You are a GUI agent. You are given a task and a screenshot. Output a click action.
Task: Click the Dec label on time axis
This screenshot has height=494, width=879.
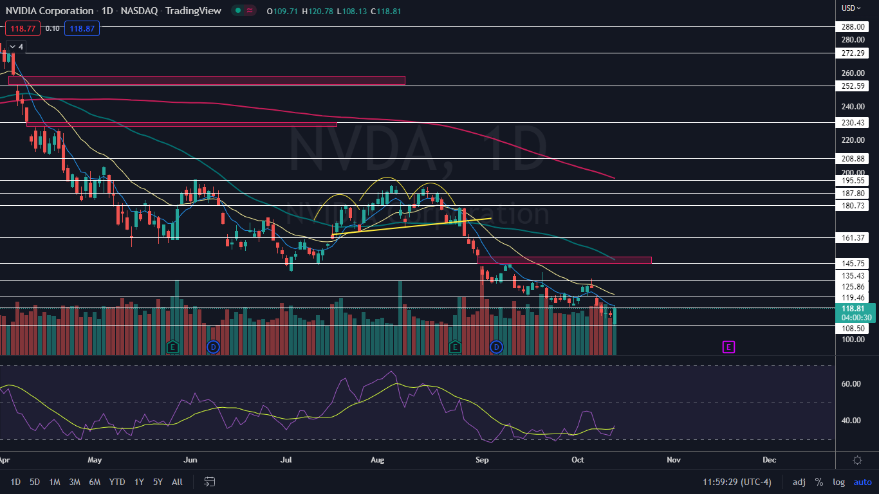(769, 460)
